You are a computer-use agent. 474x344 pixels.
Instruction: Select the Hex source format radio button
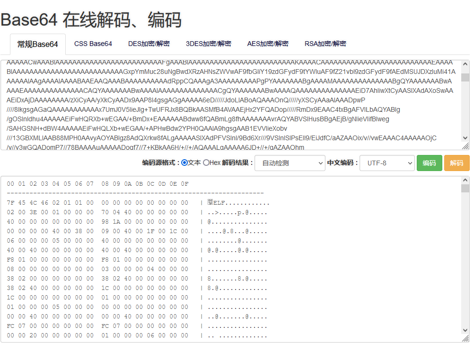tap(206, 163)
